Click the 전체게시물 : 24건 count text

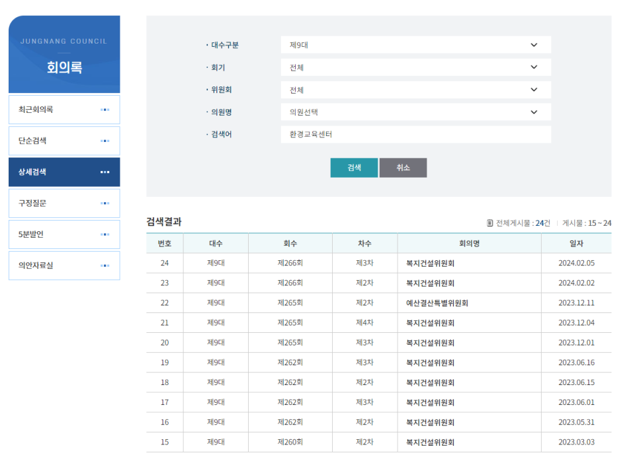[523, 223]
